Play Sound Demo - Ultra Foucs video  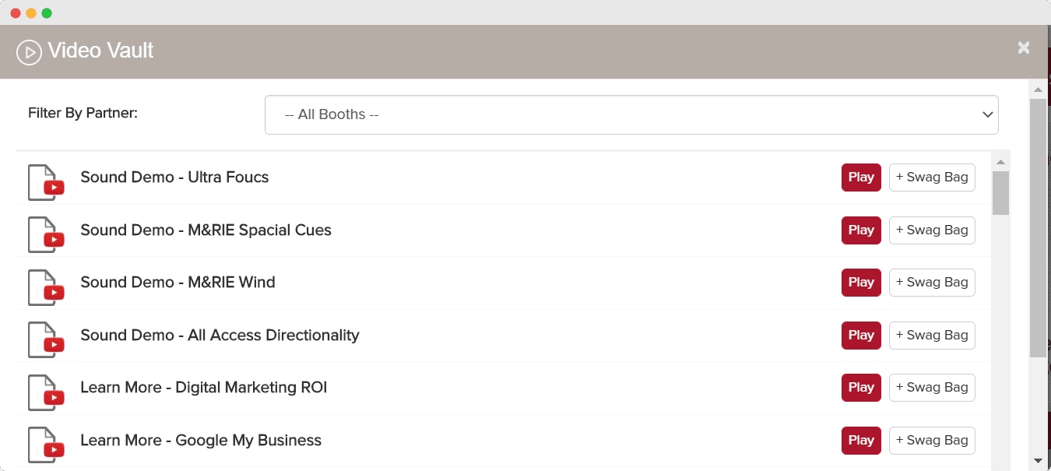pyautogui.click(x=861, y=178)
